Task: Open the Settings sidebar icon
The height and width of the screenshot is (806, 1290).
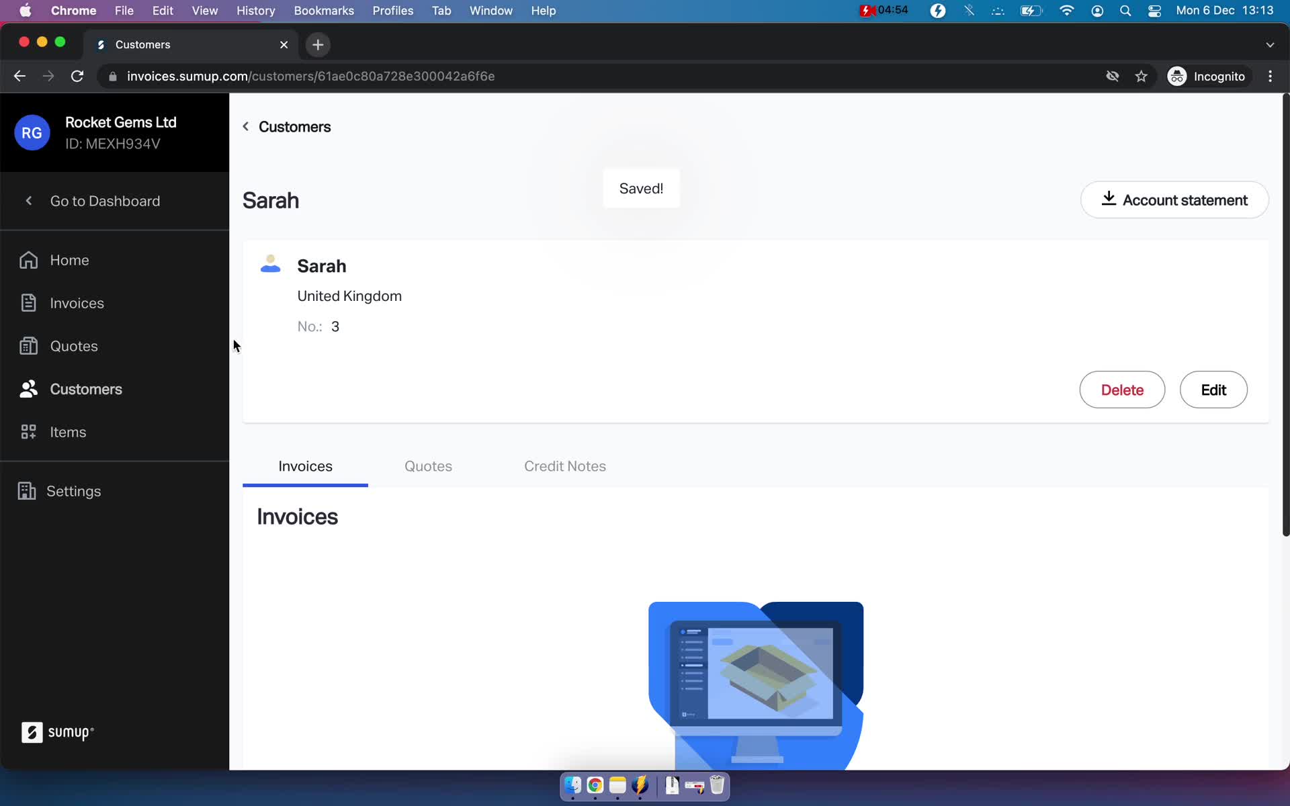Action: pyautogui.click(x=26, y=490)
